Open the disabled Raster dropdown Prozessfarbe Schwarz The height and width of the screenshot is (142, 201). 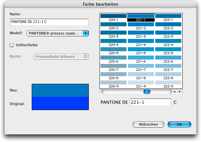tap(61, 57)
